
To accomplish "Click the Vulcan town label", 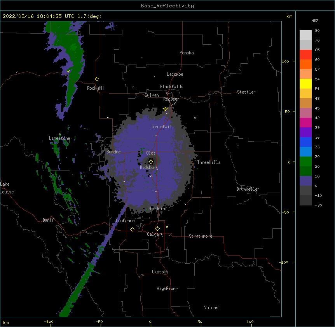I will (x=211, y=308).
